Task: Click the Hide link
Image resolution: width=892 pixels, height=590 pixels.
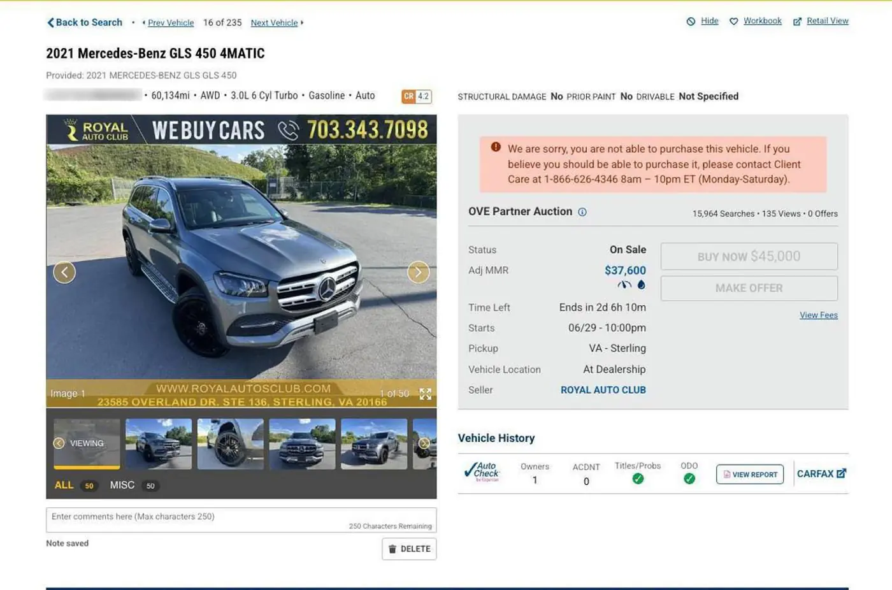Action: (x=710, y=21)
